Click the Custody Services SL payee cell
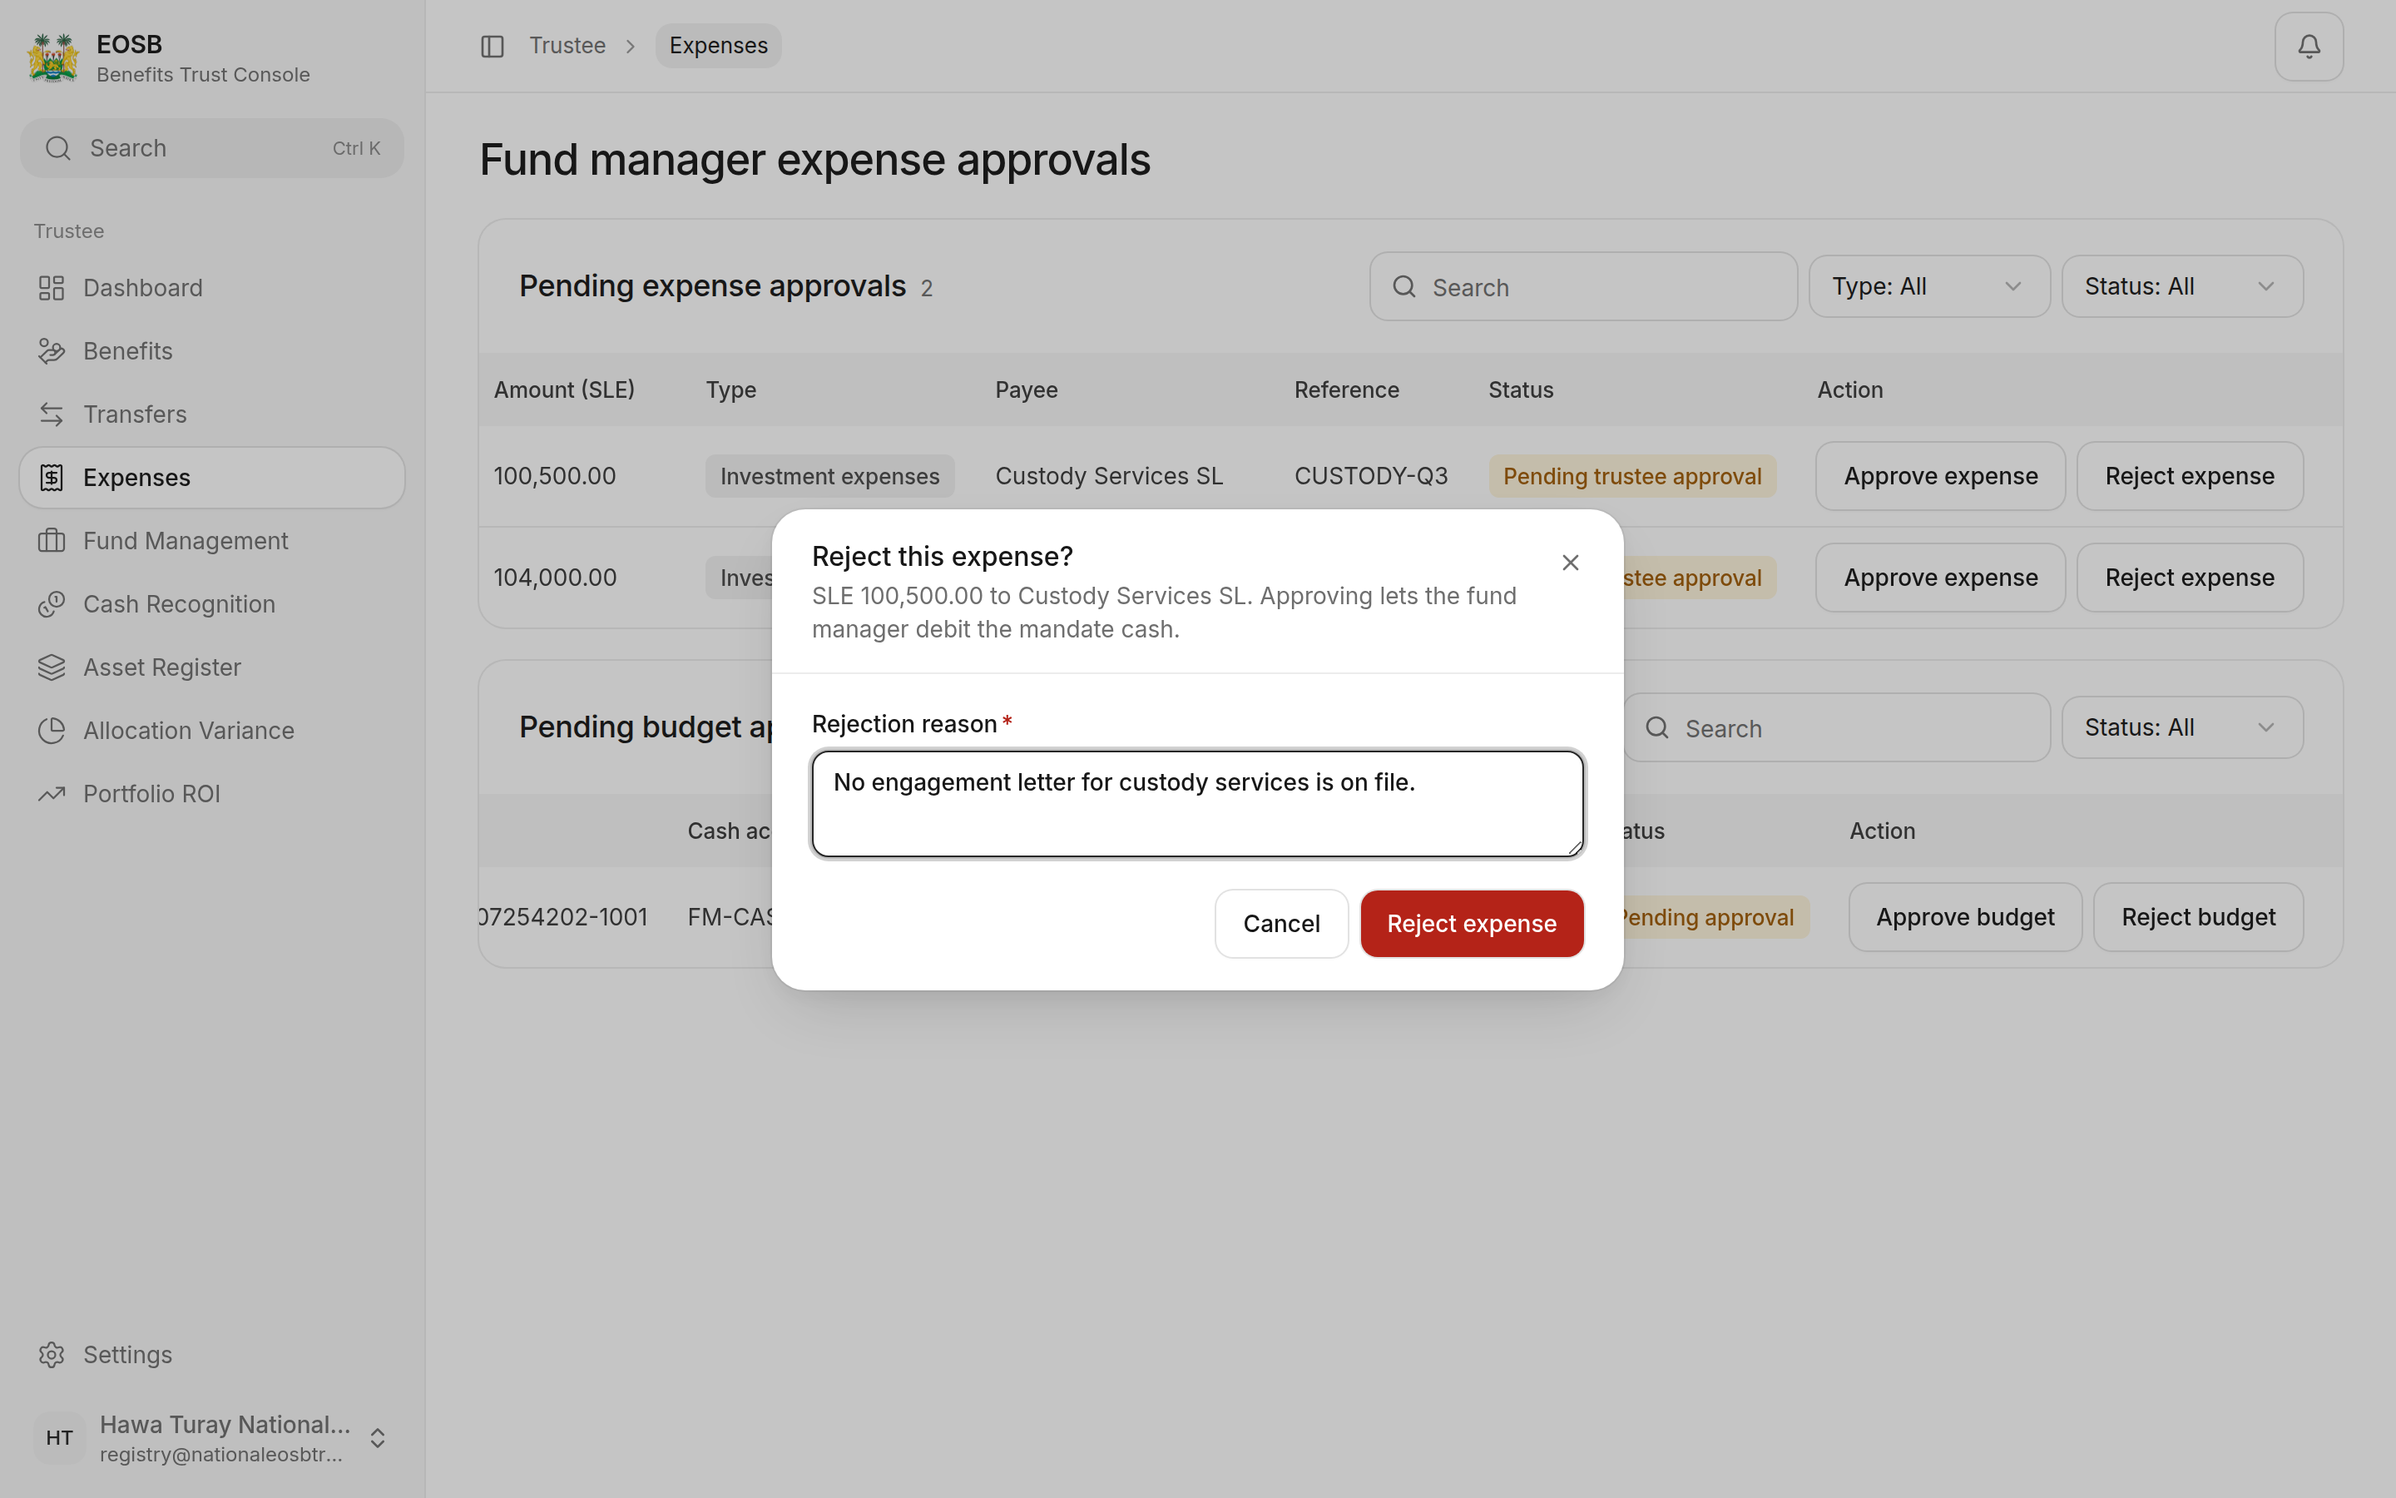The height and width of the screenshot is (1498, 2396). point(1109,477)
